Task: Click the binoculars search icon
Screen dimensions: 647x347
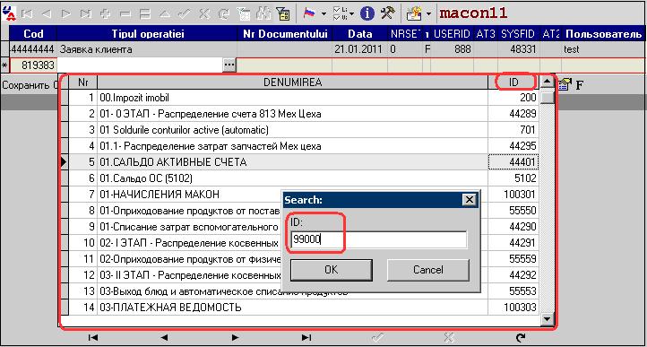Action: pyautogui.click(x=263, y=13)
